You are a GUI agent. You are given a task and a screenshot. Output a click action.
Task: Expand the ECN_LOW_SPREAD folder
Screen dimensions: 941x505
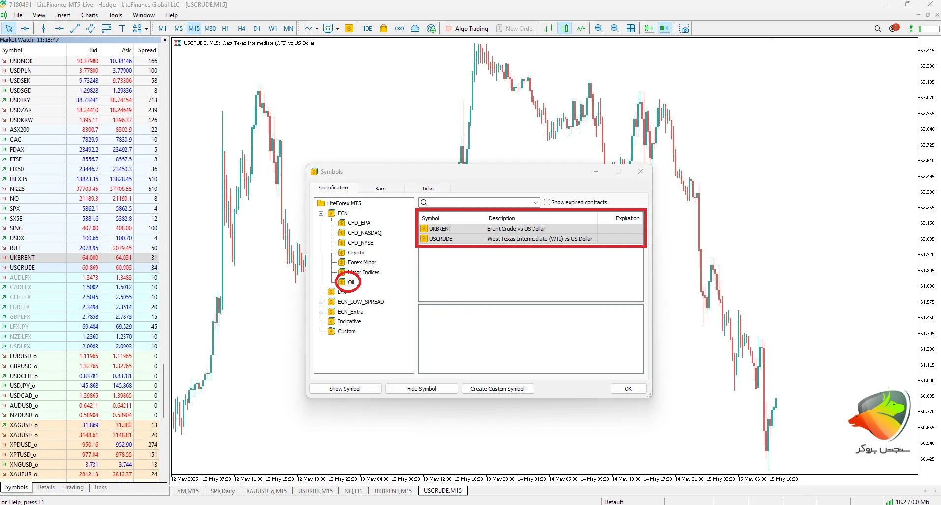click(321, 302)
